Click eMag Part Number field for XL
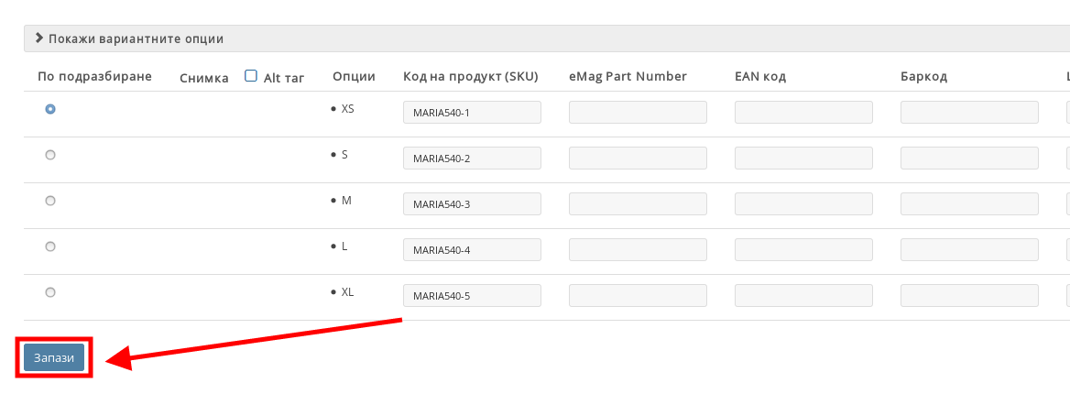Viewport: 1070px width, 394px height. (x=638, y=296)
